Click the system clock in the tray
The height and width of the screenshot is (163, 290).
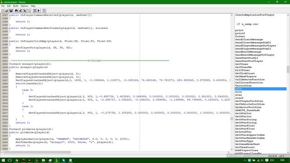(282, 160)
